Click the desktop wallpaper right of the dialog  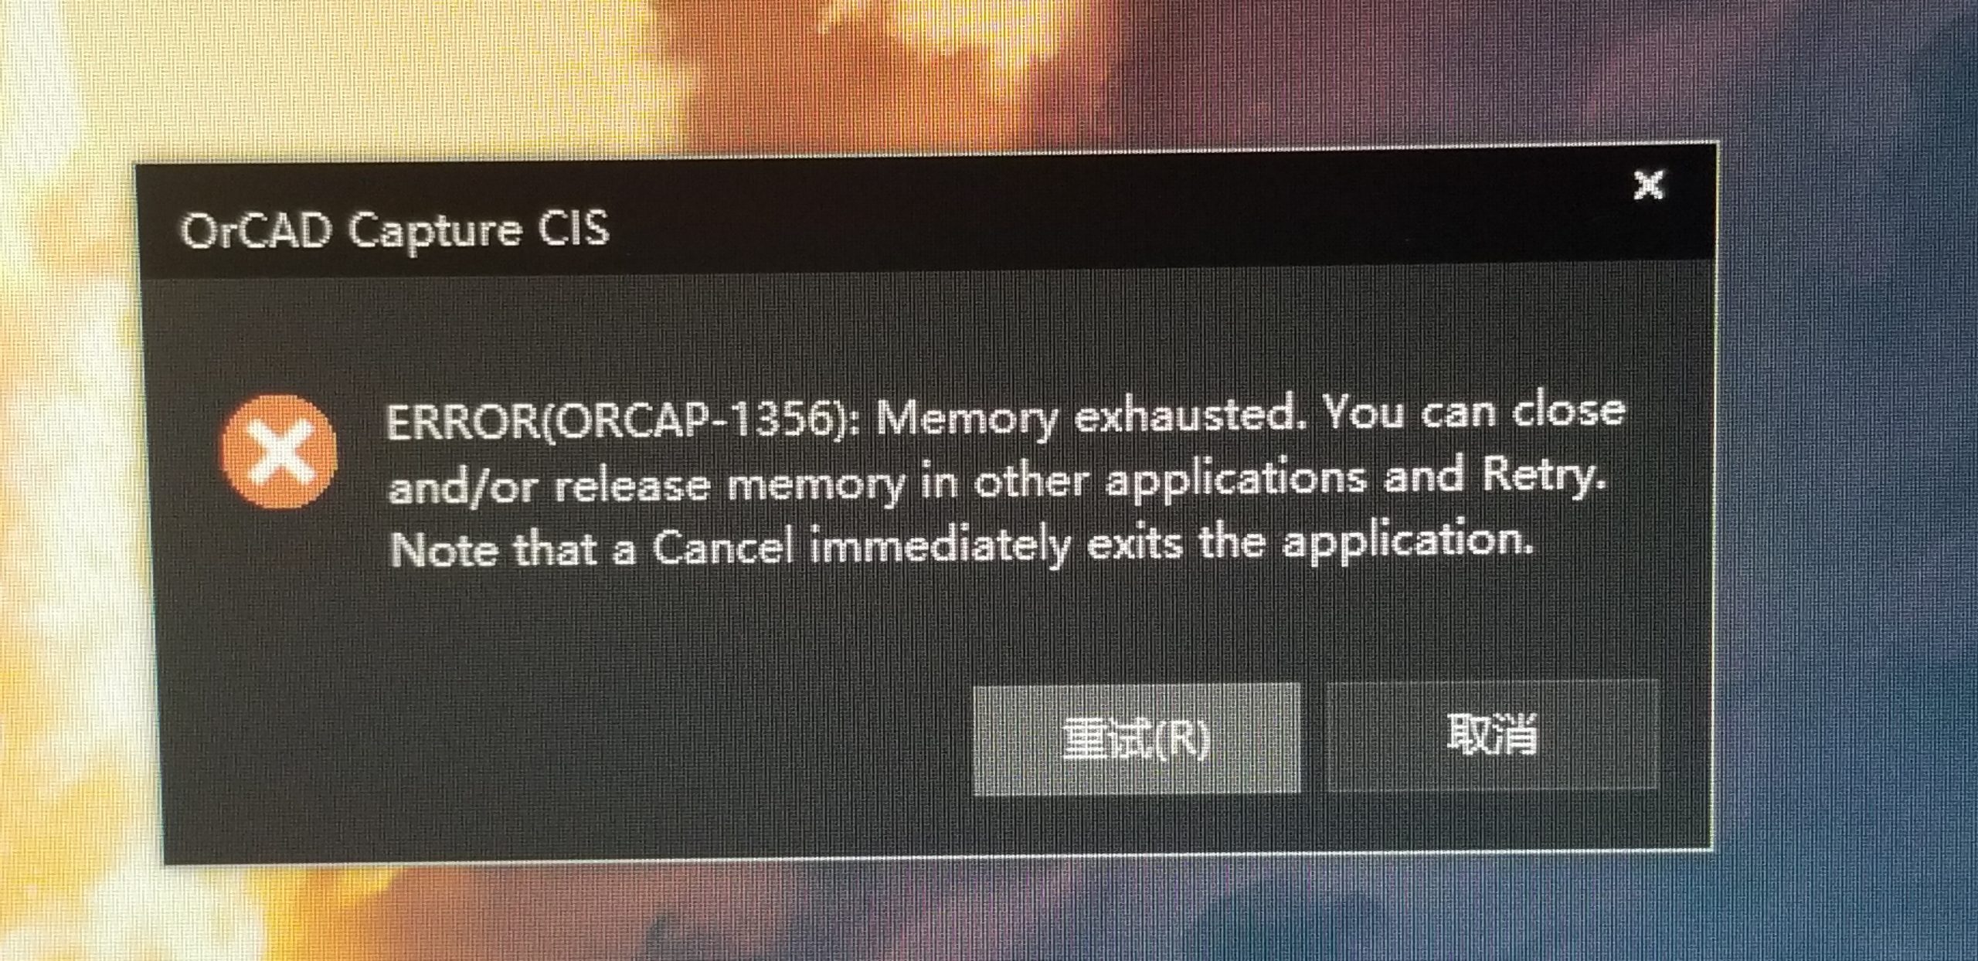click(x=1847, y=502)
